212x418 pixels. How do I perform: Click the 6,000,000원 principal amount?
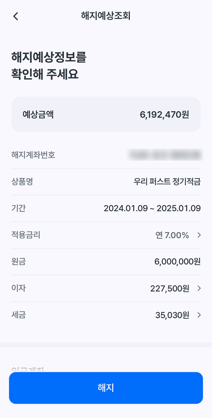pos(177,261)
